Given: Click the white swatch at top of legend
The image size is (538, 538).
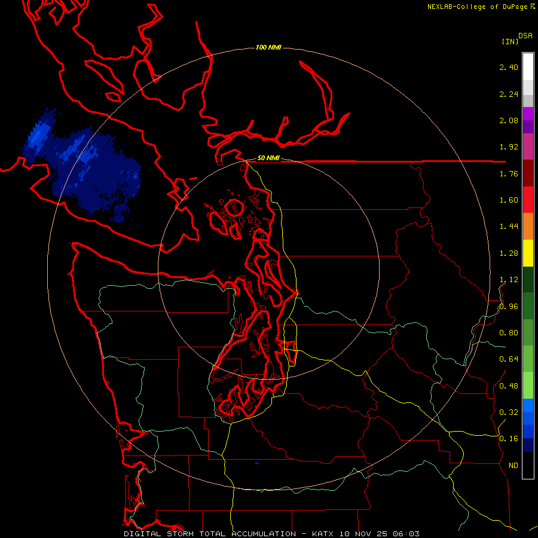Looking at the screenshot, I should [528, 67].
